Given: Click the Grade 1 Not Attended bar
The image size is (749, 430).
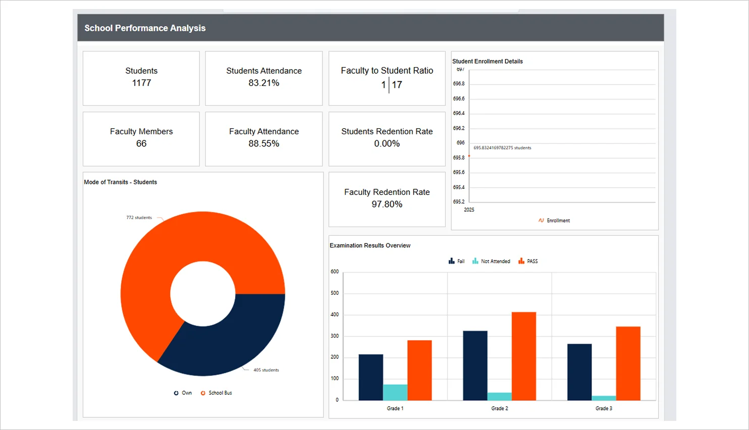Looking at the screenshot, I should 395,393.
